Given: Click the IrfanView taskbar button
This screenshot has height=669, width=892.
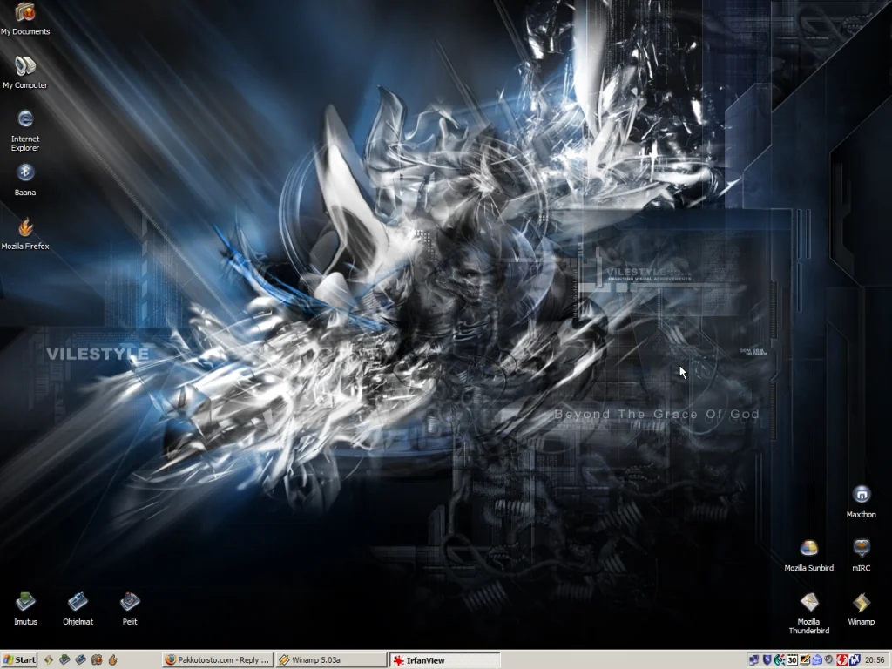Looking at the screenshot, I should [x=444, y=660].
